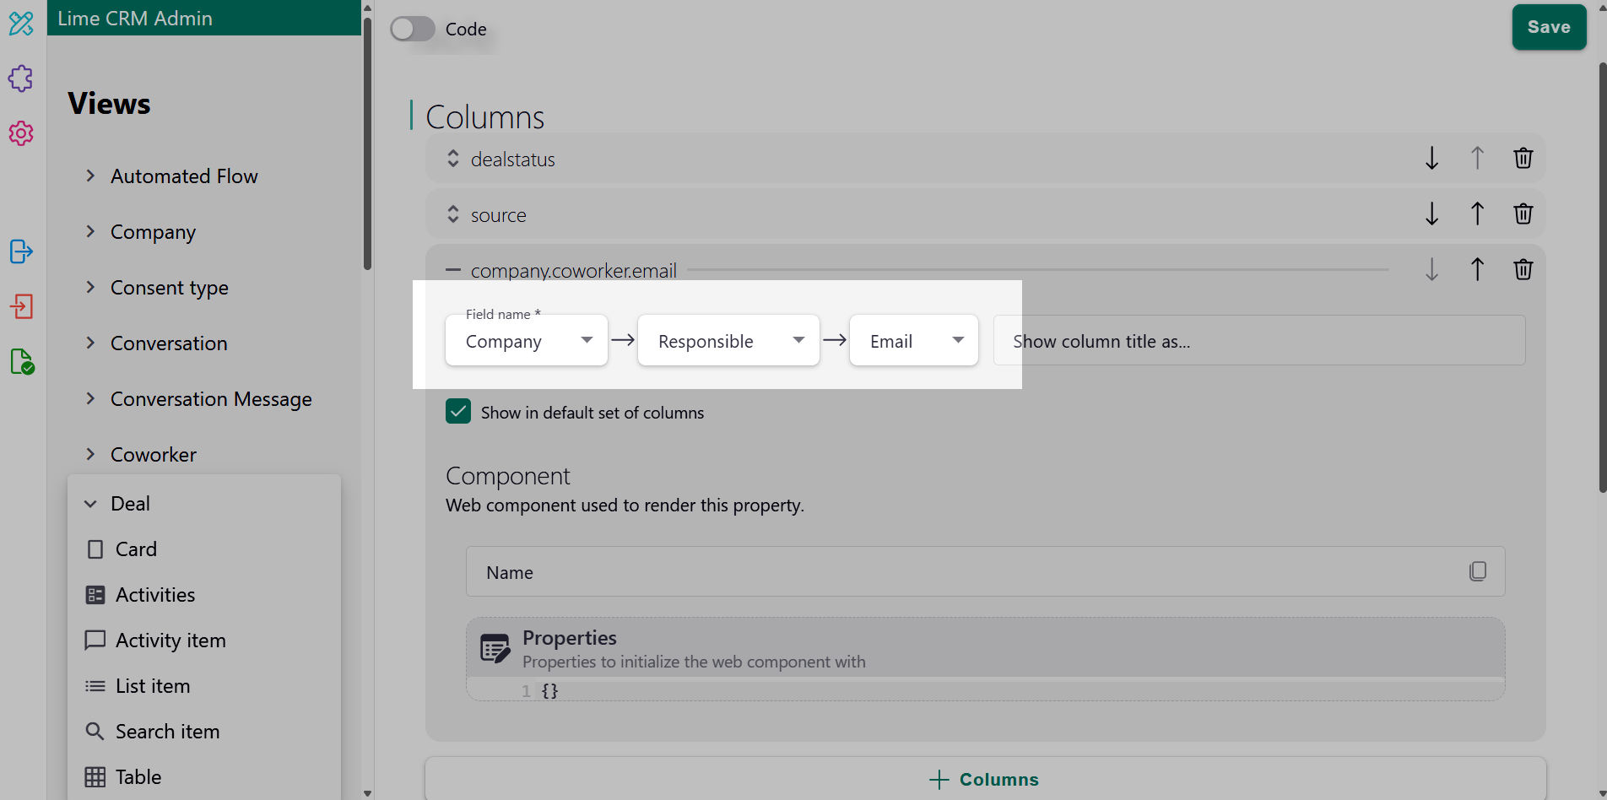Toggle the Code switch

412,28
